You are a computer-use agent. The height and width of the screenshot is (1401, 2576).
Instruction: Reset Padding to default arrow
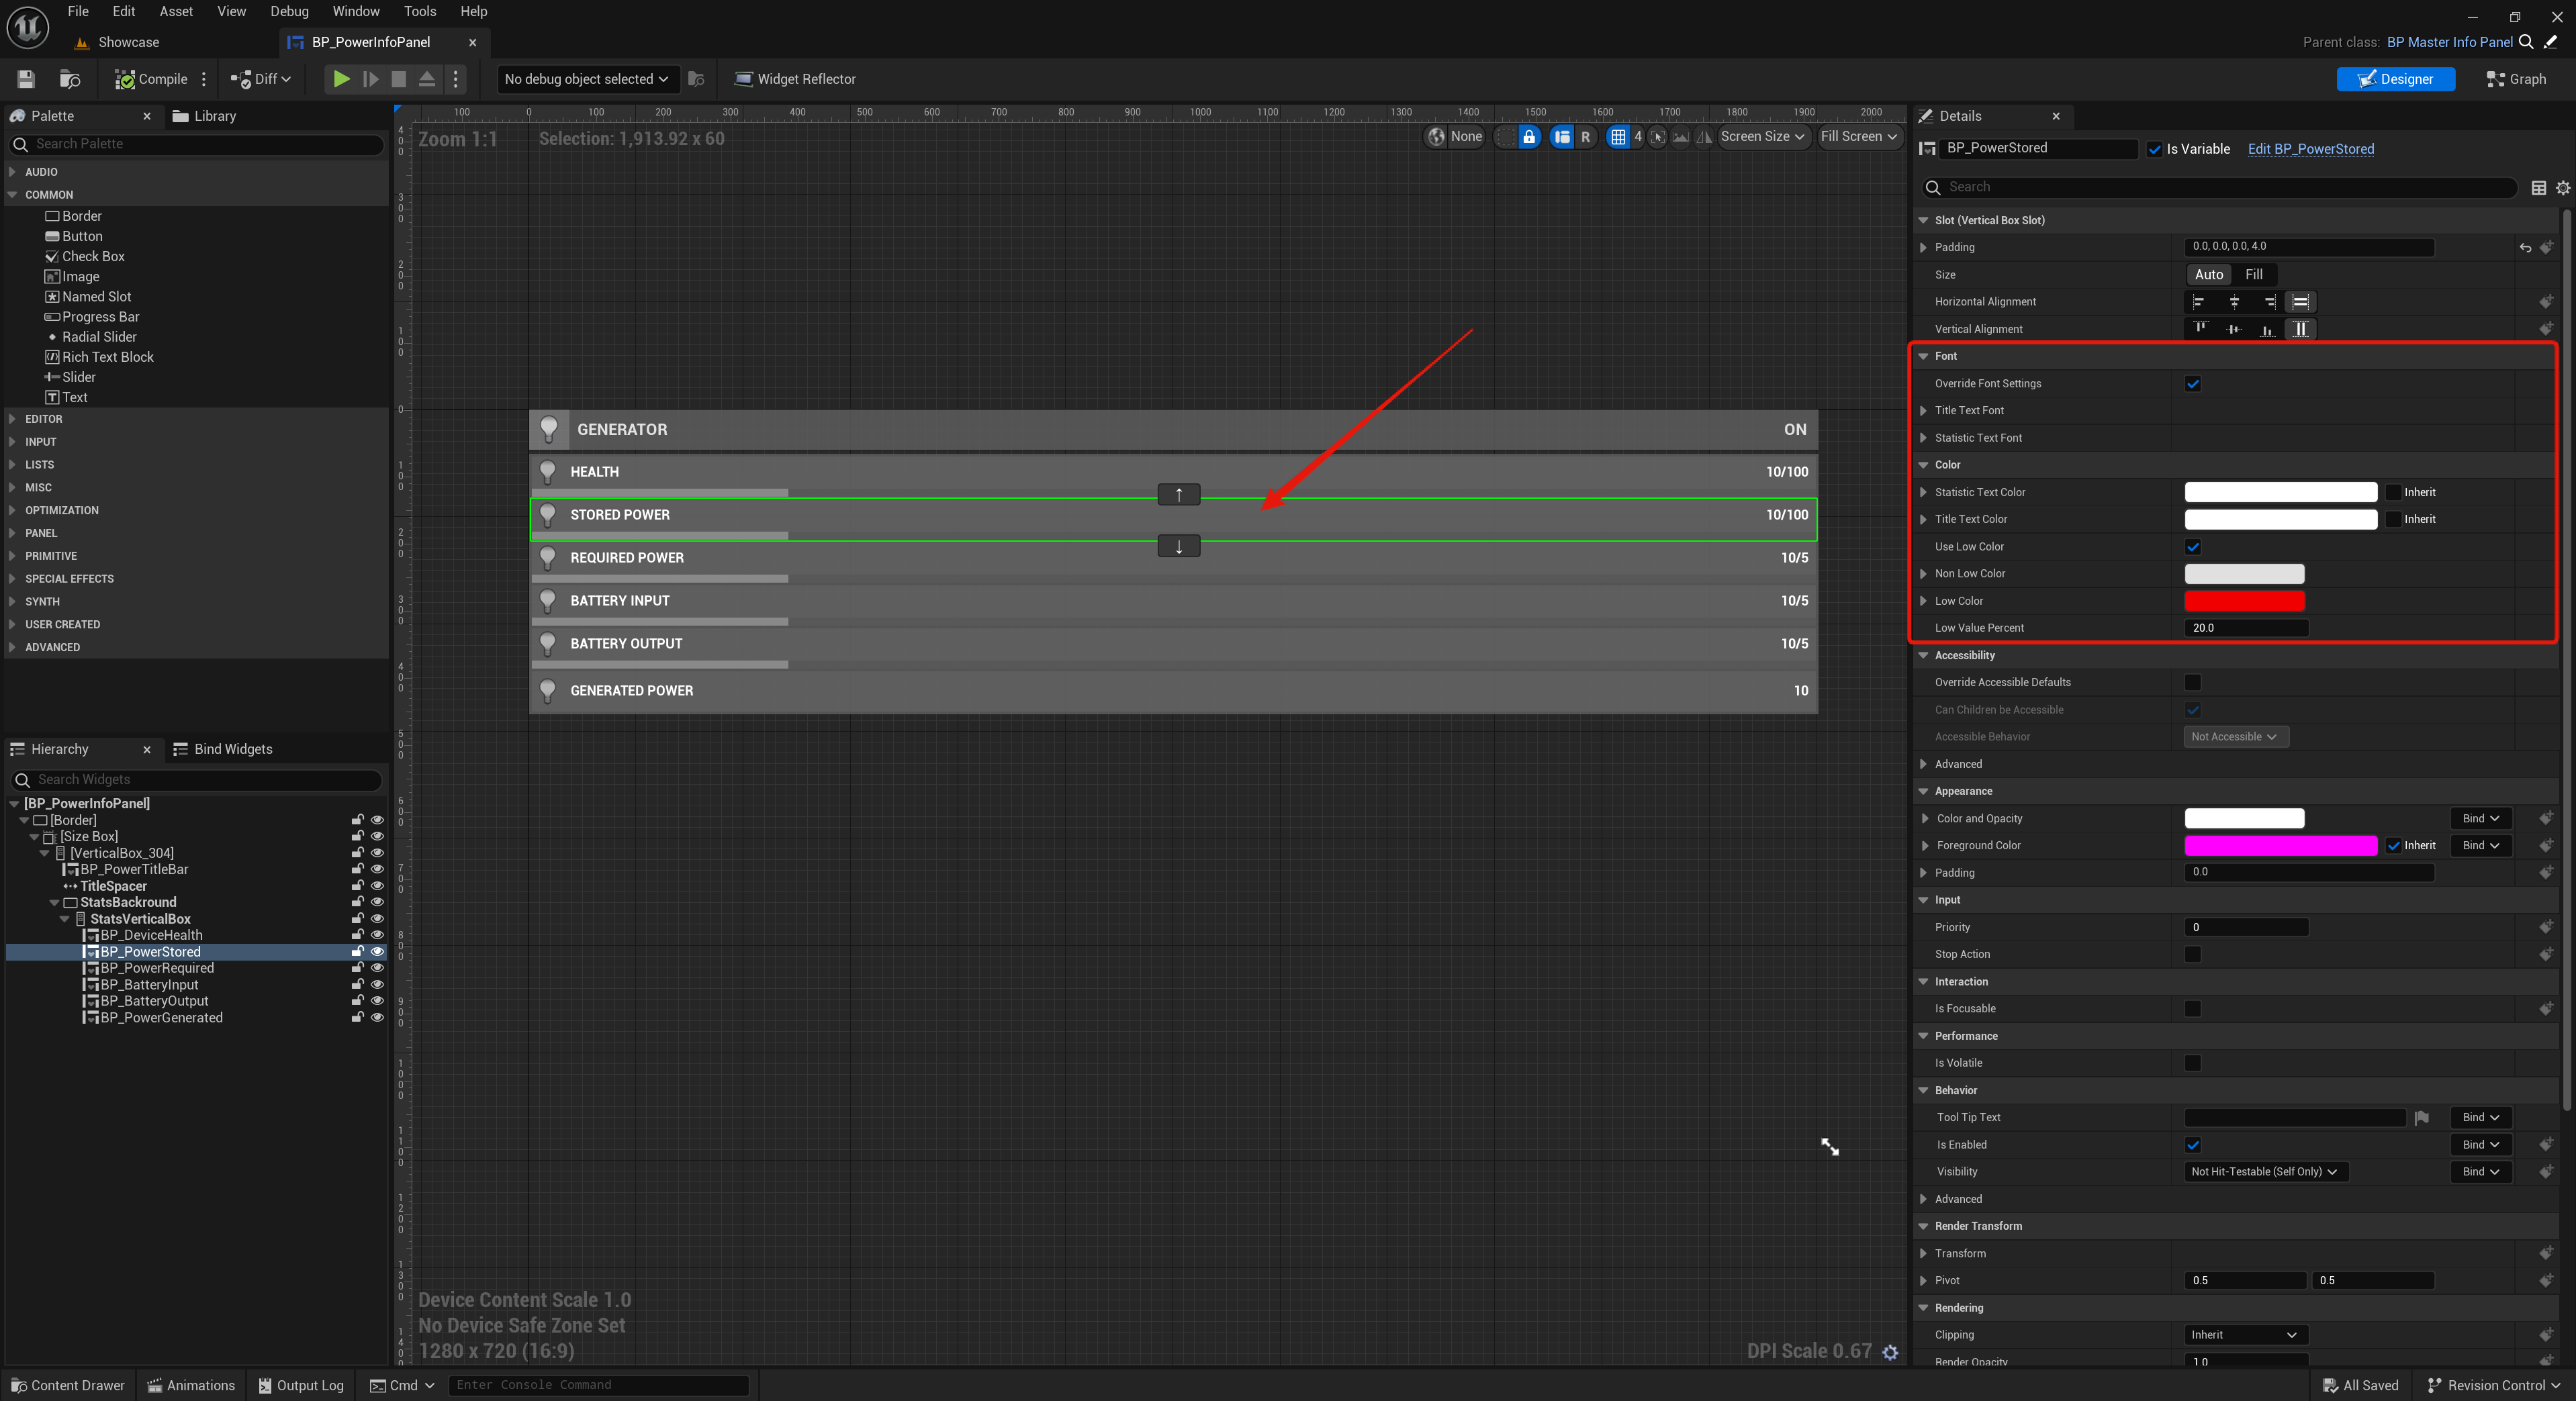2525,247
